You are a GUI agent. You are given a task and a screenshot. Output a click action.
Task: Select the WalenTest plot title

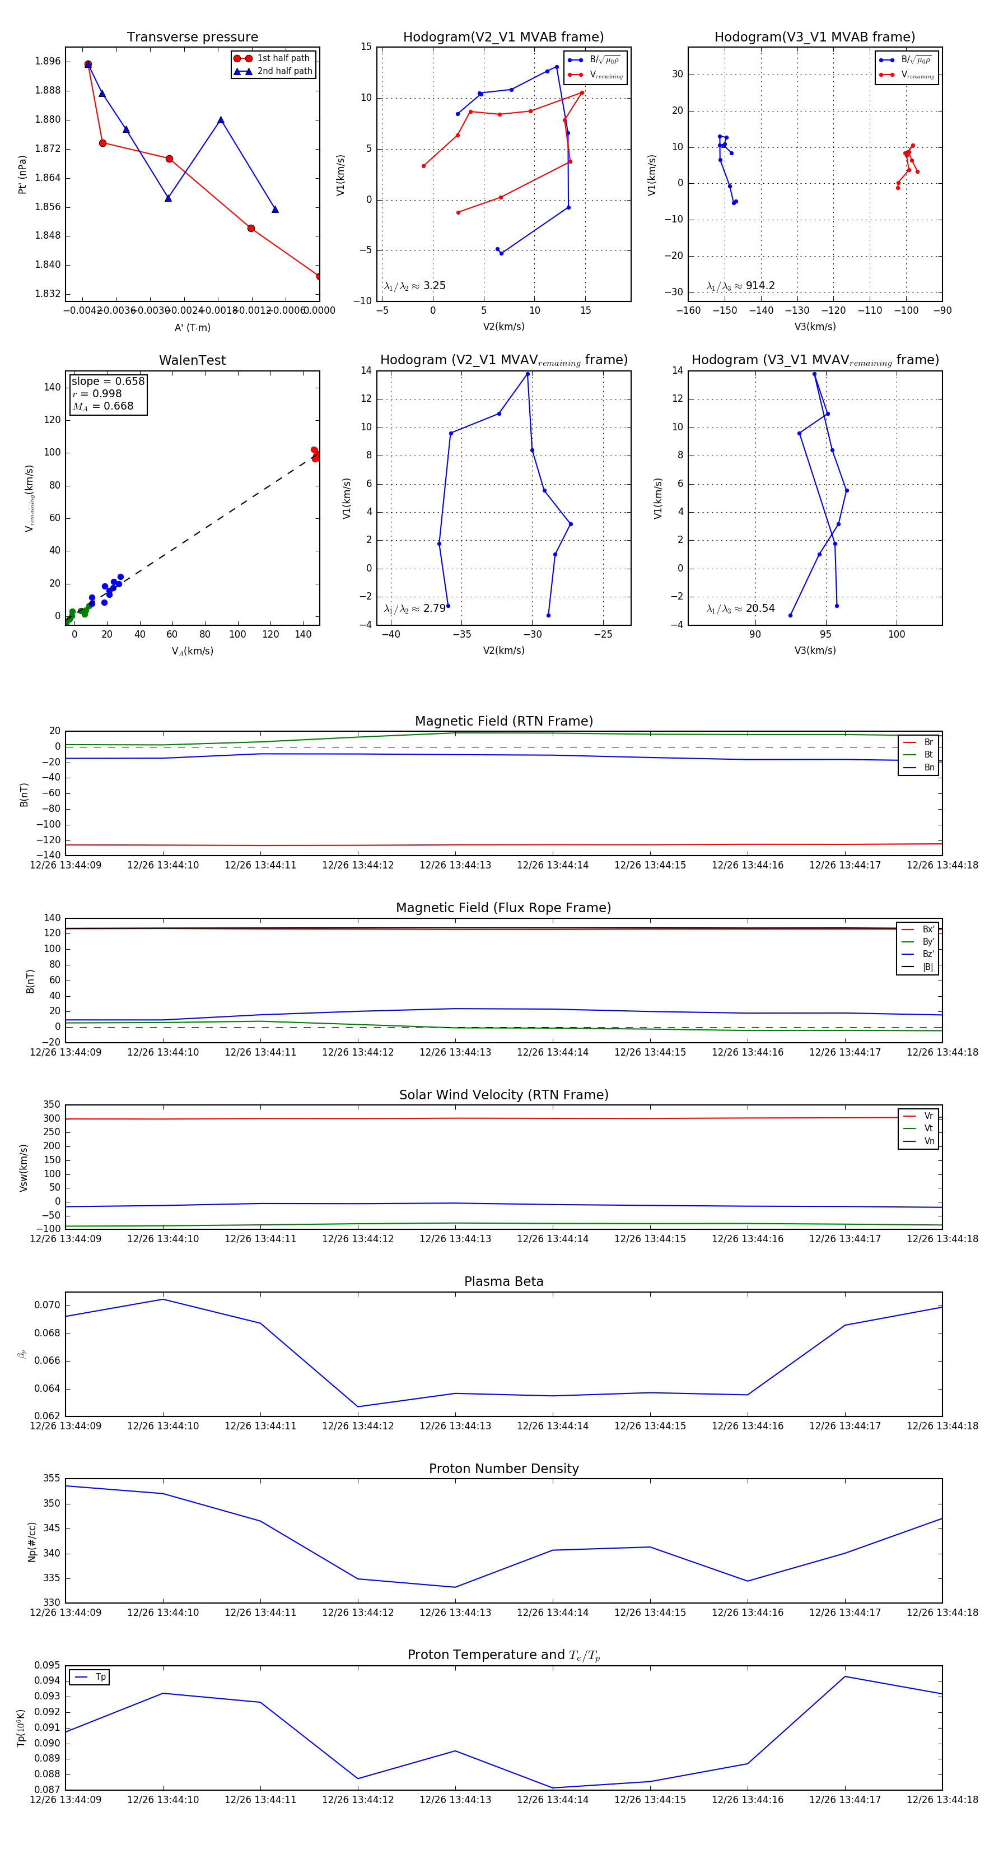[x=192, y=360]
